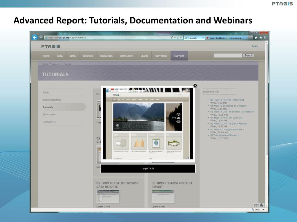This screenshot has height=222, width=297.
Task: Click the Log in link
Action: click(255, 46)
